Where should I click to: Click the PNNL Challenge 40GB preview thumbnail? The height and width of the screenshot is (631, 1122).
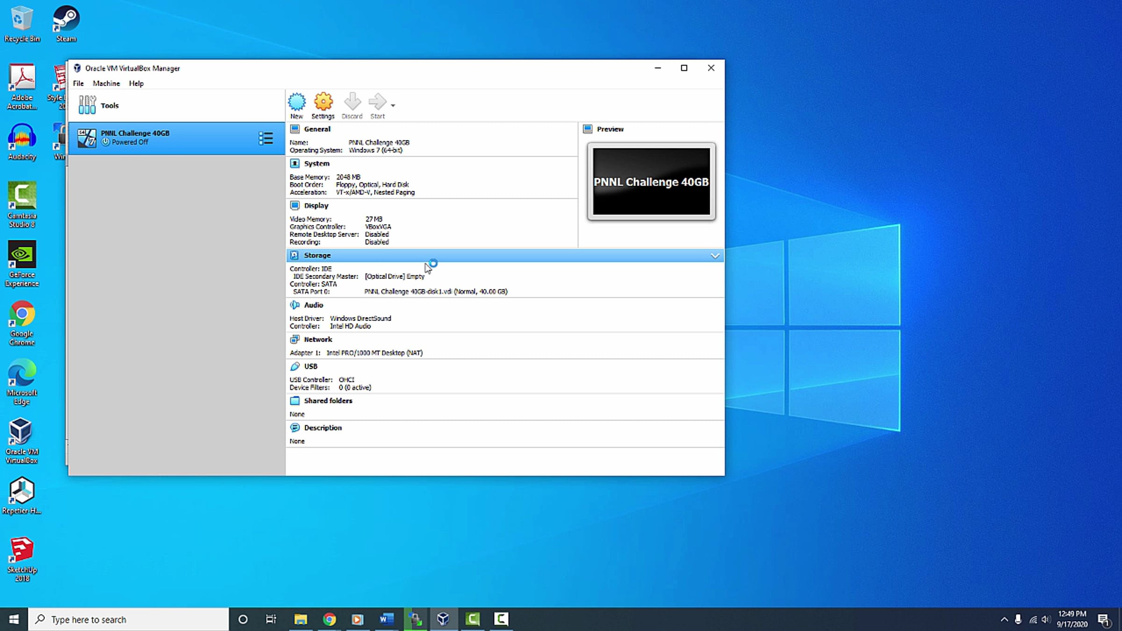651,181
